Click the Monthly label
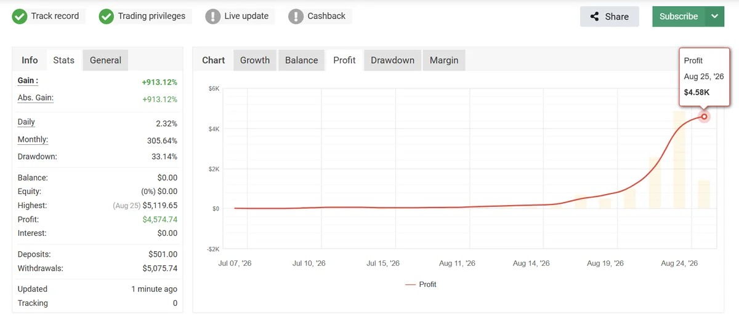This screenshot has height=323, width=739. tap(33, 140)
